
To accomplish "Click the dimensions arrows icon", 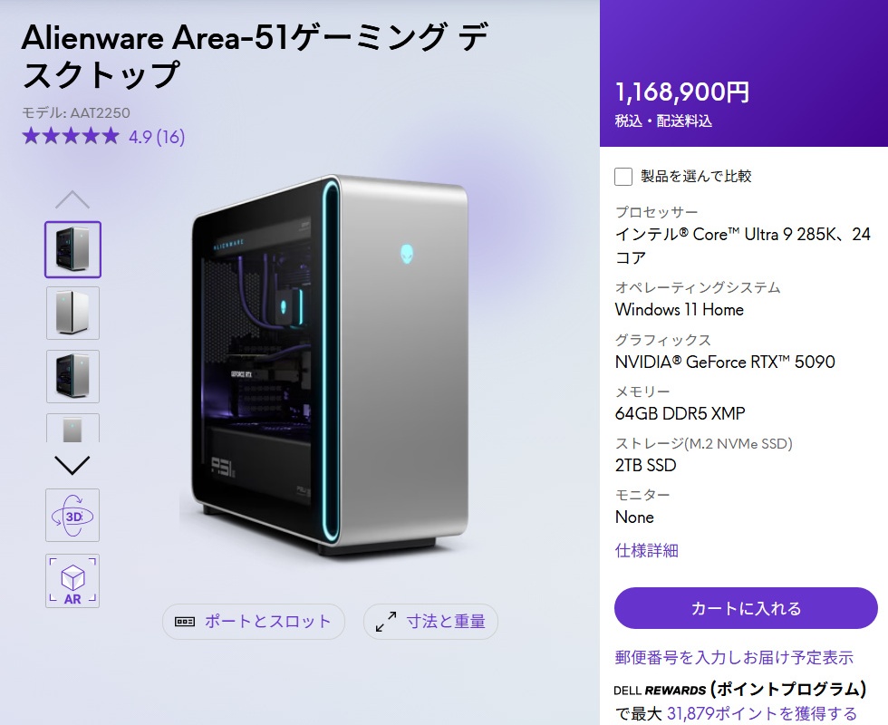I will click(x=386, y=622).
